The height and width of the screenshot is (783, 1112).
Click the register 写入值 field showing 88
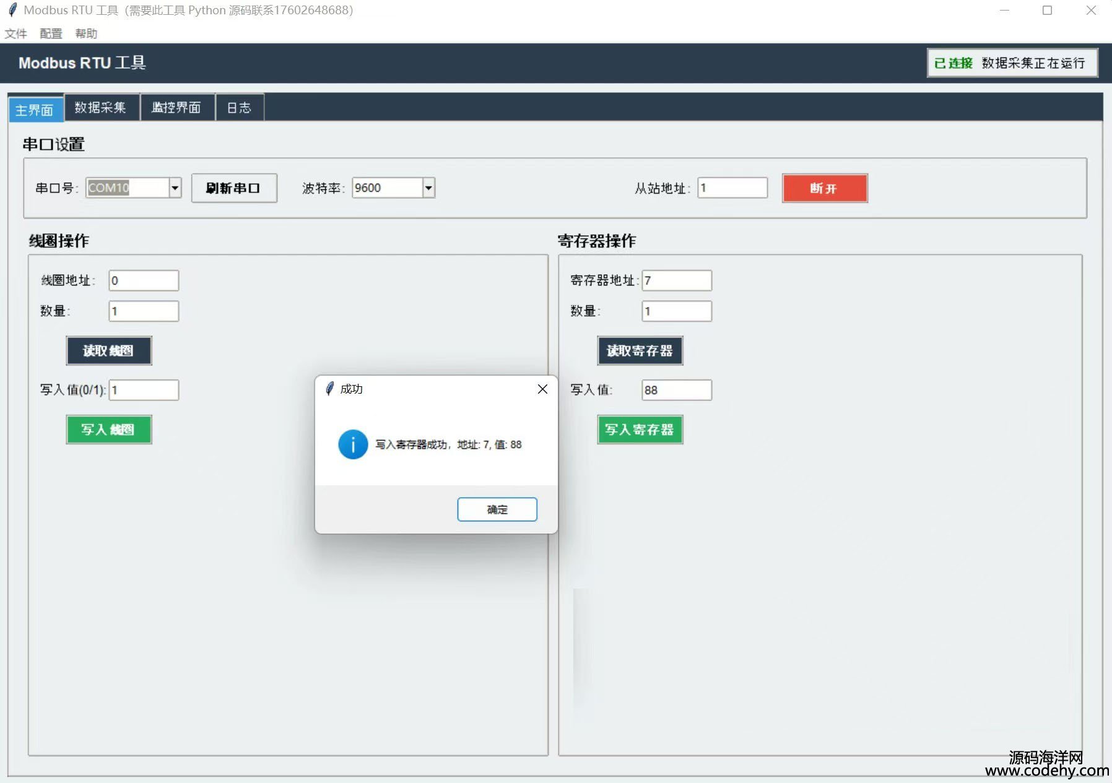pyautogui.click(x=677, y=390)
